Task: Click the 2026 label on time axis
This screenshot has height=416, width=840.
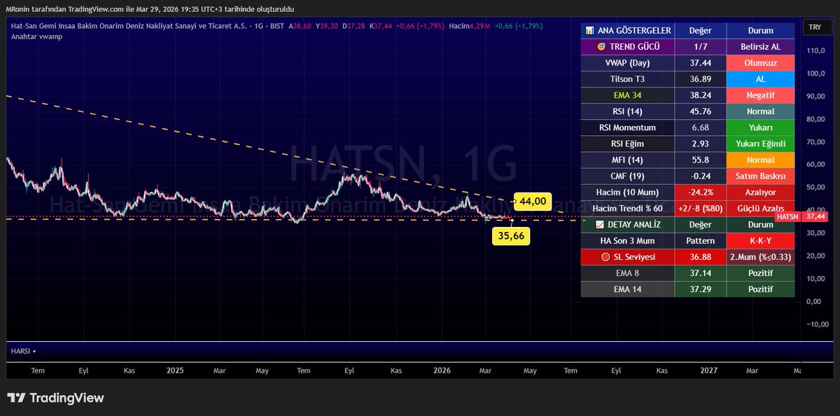Action: [442, 370]
